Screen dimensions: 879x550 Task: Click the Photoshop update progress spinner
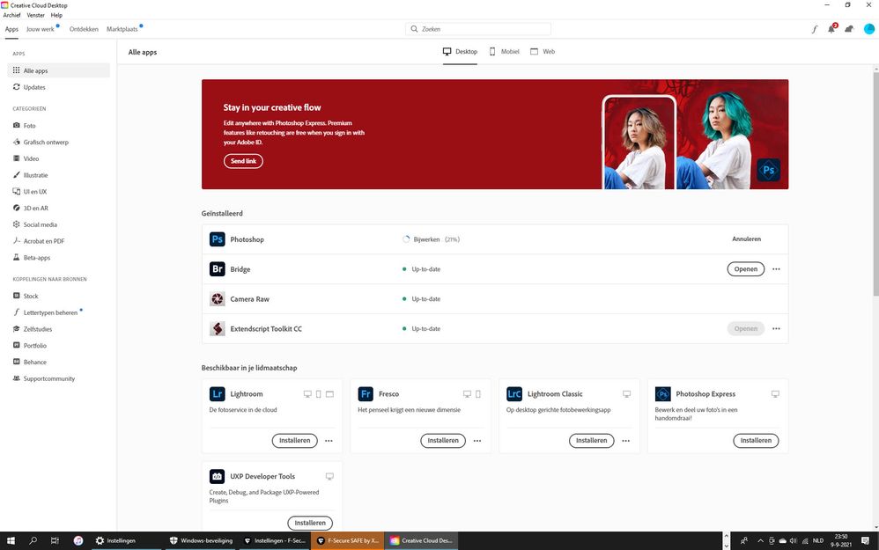click(x=406, y=239)
